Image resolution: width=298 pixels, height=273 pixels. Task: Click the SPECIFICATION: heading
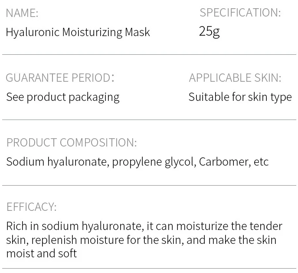pos(240,13)
